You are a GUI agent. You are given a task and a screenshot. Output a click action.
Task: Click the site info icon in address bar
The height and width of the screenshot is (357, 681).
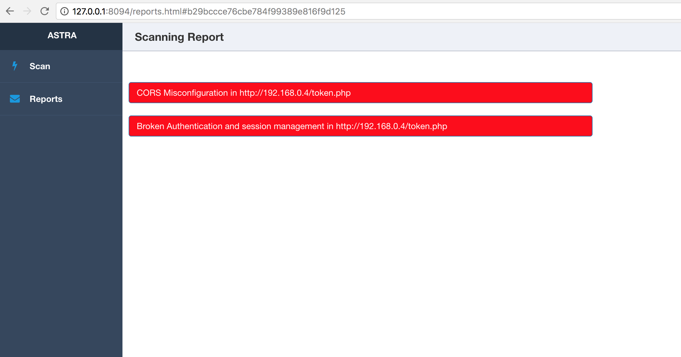point(64,11)
